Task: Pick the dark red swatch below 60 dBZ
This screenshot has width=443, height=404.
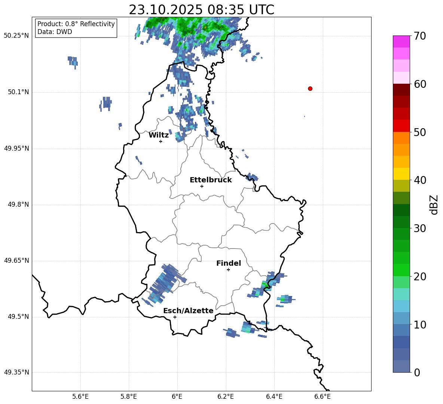Action: pos(401,90)
